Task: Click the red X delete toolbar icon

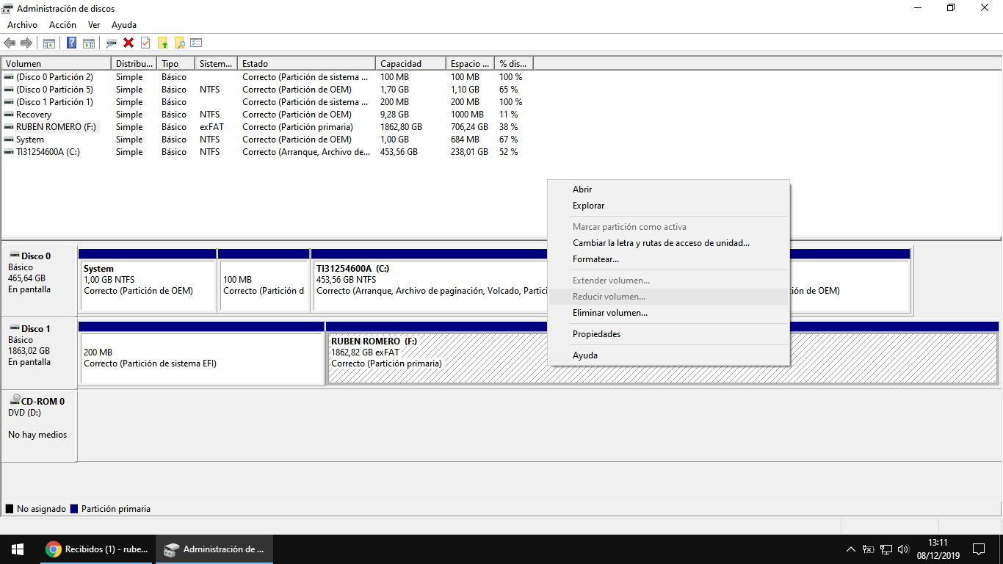Action: [128, 43]
